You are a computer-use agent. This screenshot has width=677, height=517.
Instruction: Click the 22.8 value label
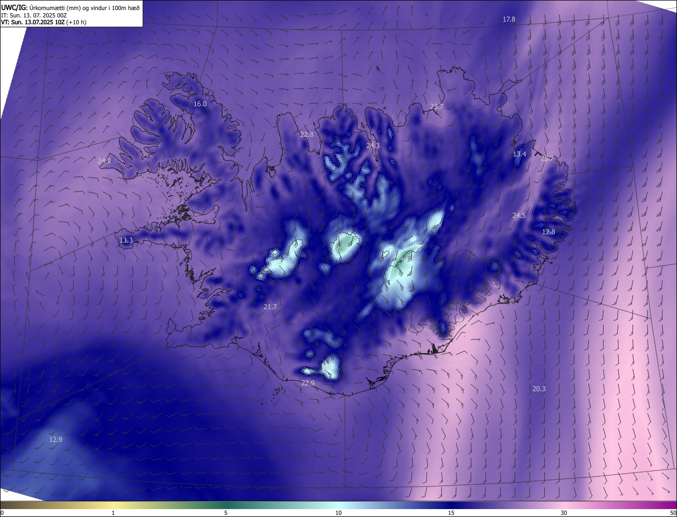coord(307,135)
